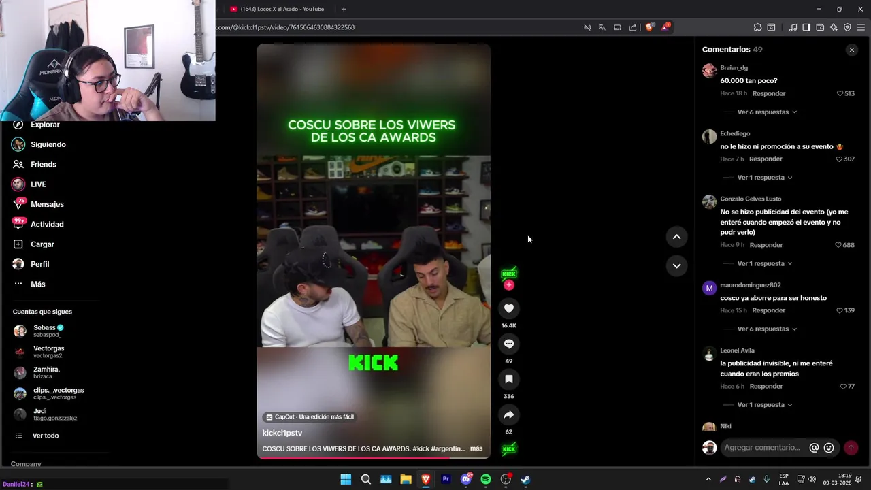Screen dimensions: 871x490
Task: Open Explorar in the sidebar
Action: 45,125
